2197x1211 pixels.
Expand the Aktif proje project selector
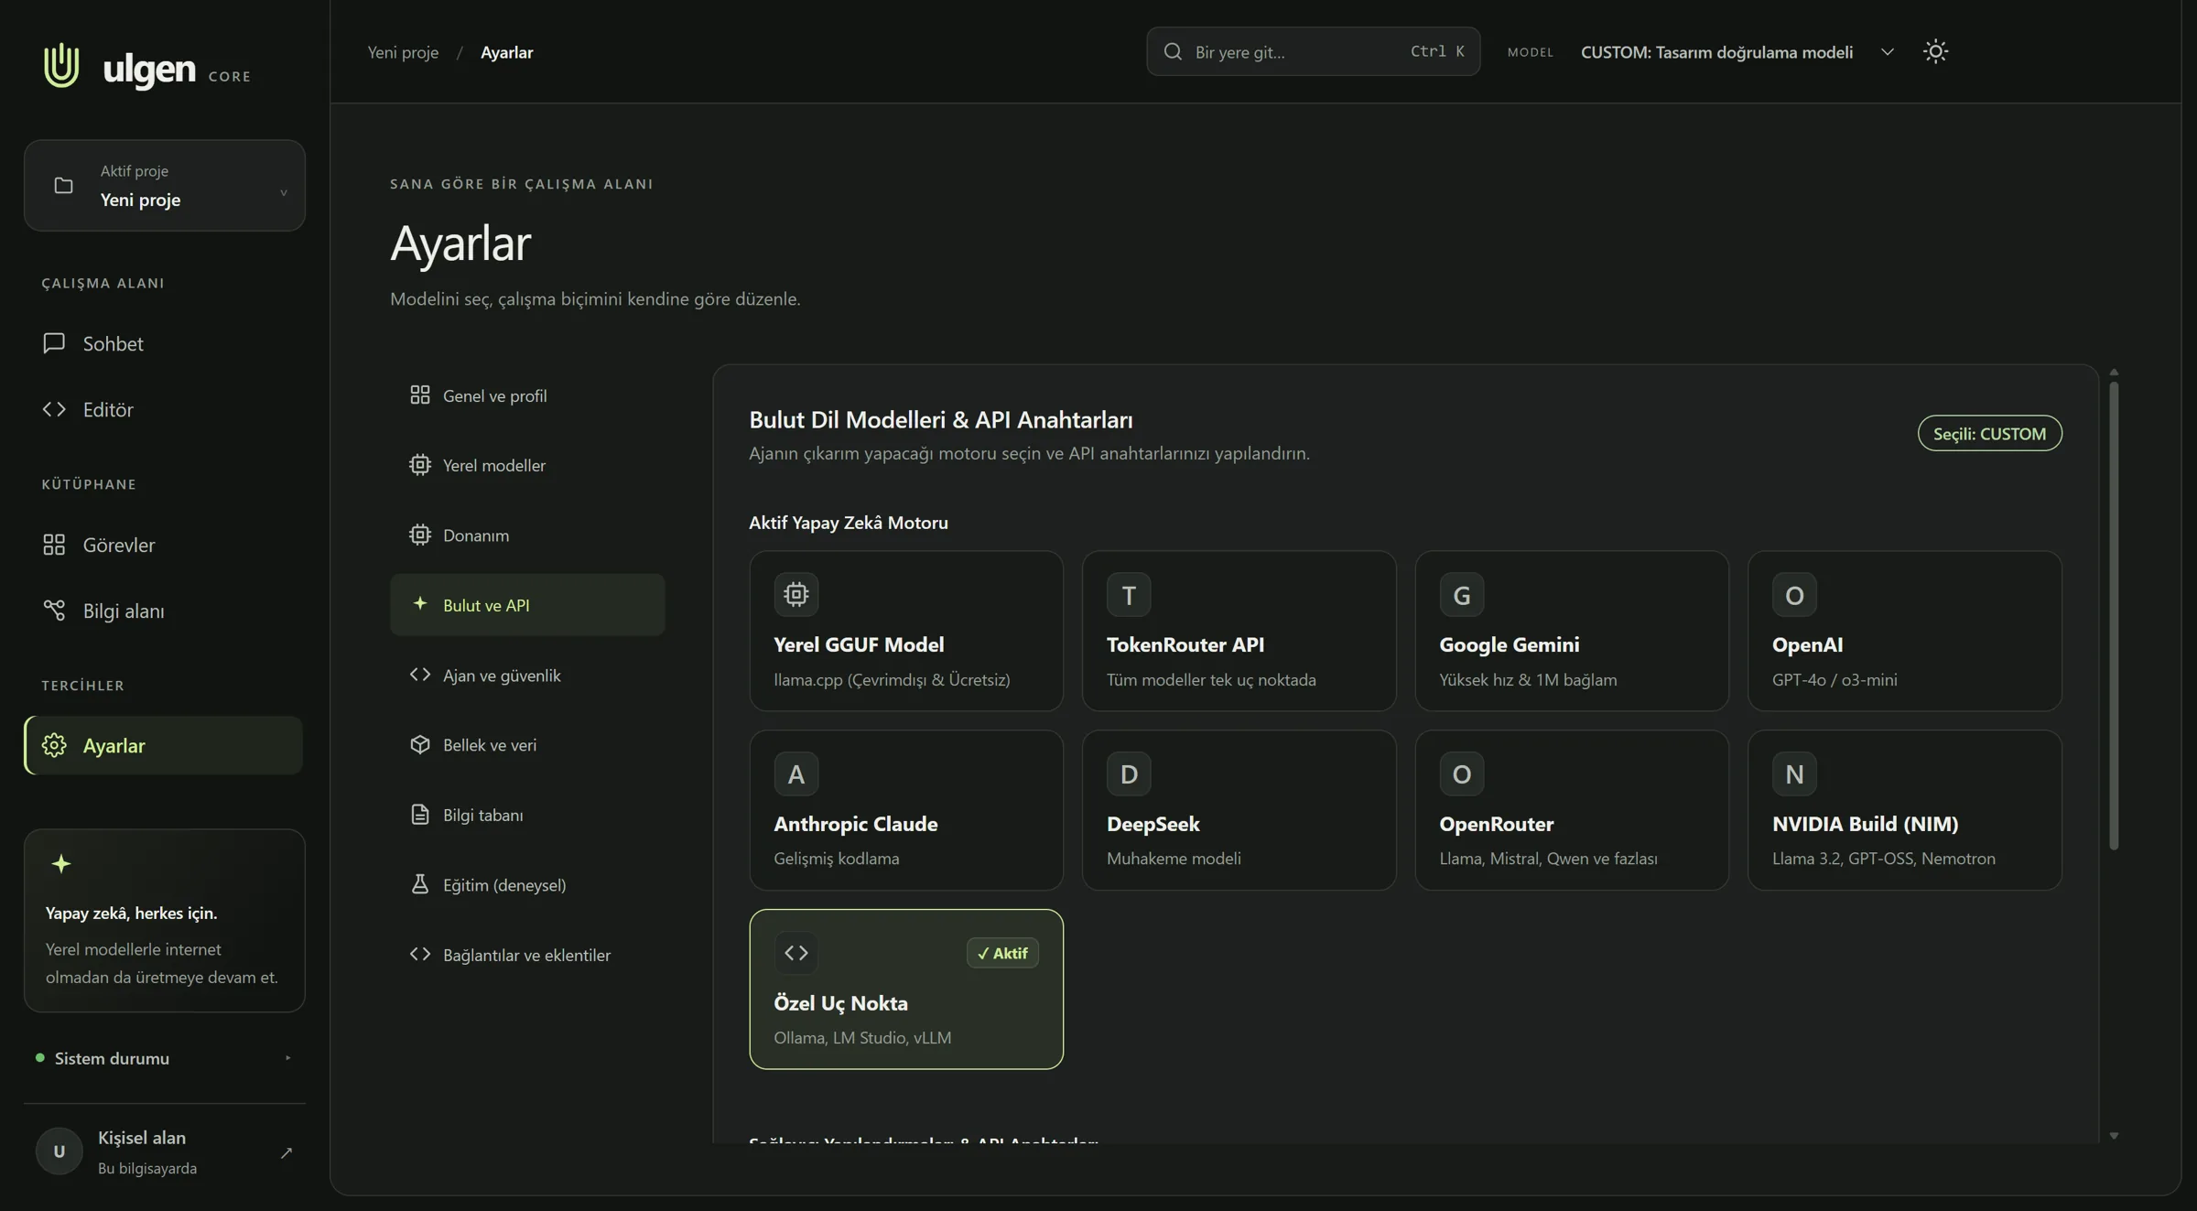pos(165,186)
